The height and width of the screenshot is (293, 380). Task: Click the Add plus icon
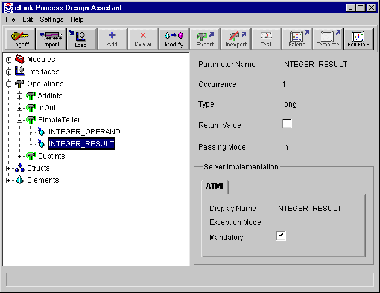[x=112, y=36]
